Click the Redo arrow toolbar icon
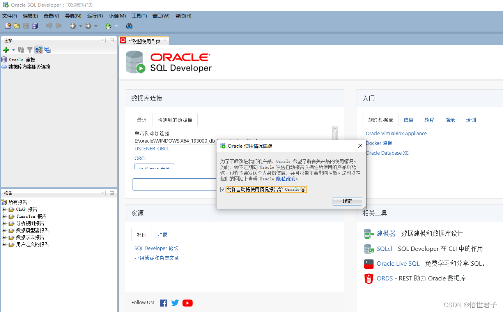This screenshot has width=503, height=312. click(58, 26)
